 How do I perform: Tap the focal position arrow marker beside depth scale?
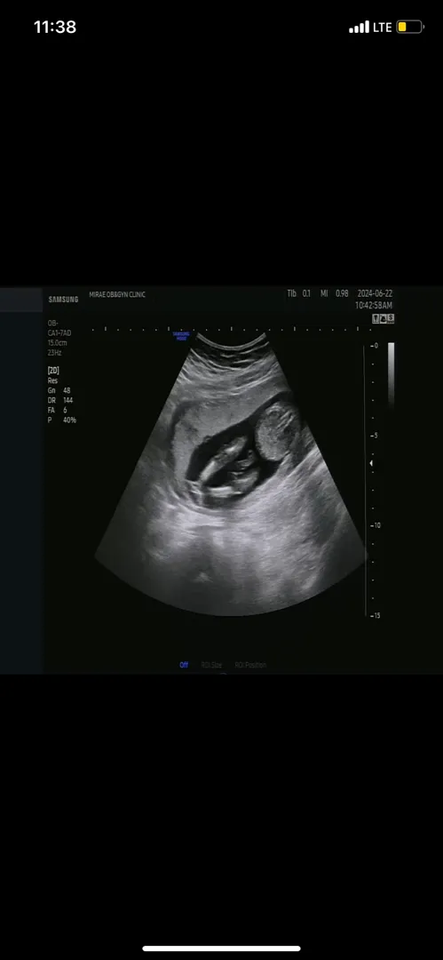(371, 464)
